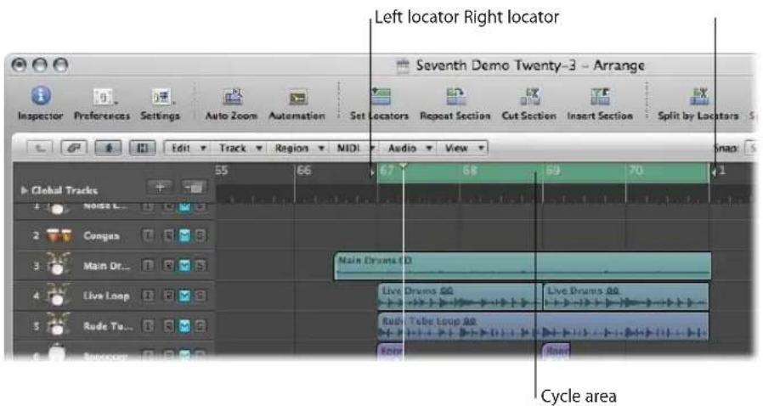Click bar 55 in the bar ruler
Image resolution: width=763 pixels, height=406 pixels.
222,171
